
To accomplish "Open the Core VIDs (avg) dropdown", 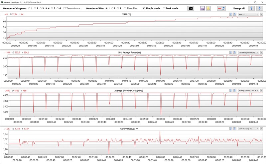I will click(x=248, y=128).
